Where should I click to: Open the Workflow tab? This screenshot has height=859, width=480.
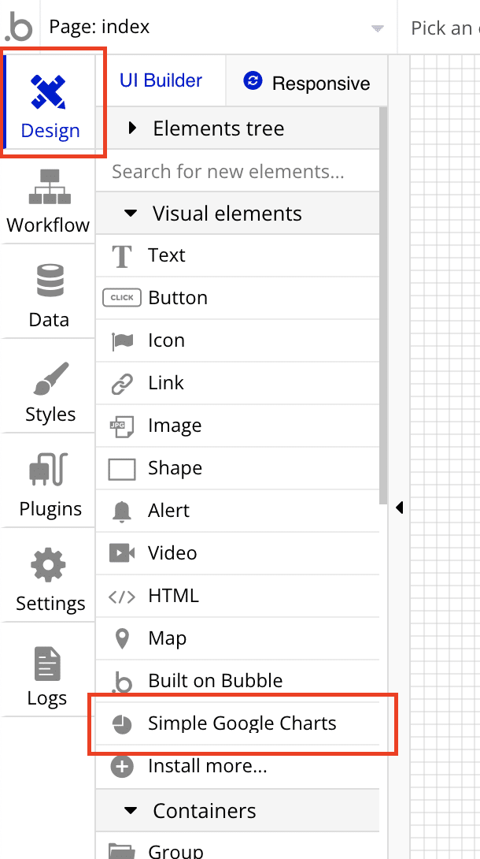tap(48, 201)
